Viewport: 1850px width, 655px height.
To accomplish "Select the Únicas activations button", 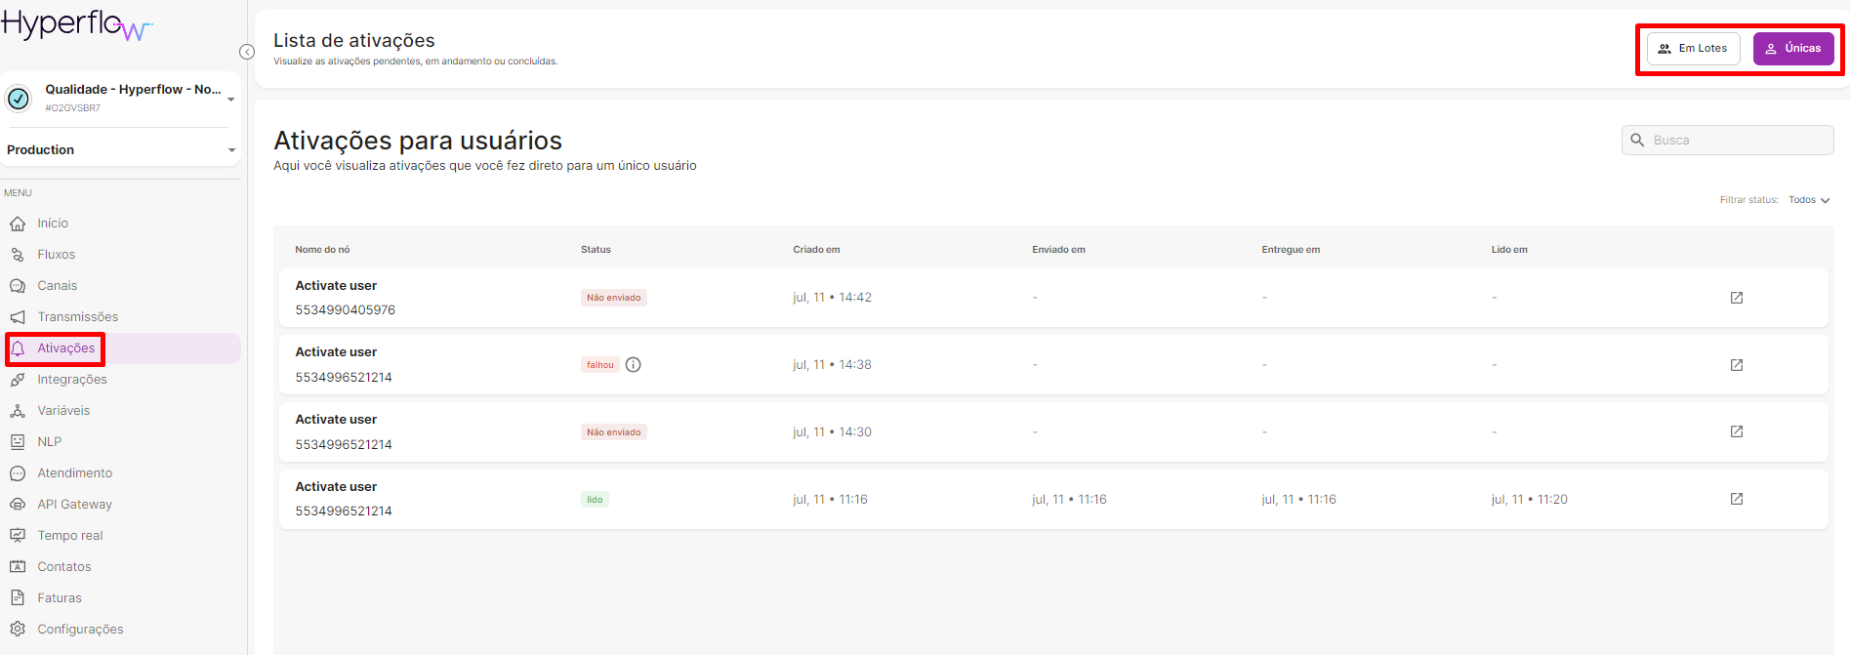I will (1793, 49).
